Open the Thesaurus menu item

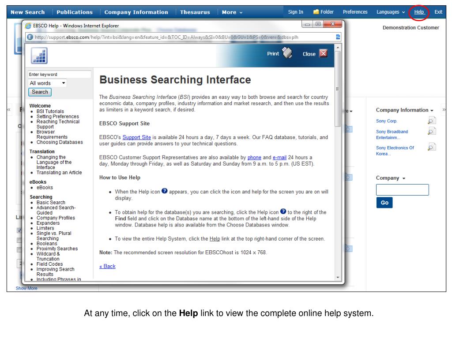pos(195,12)
